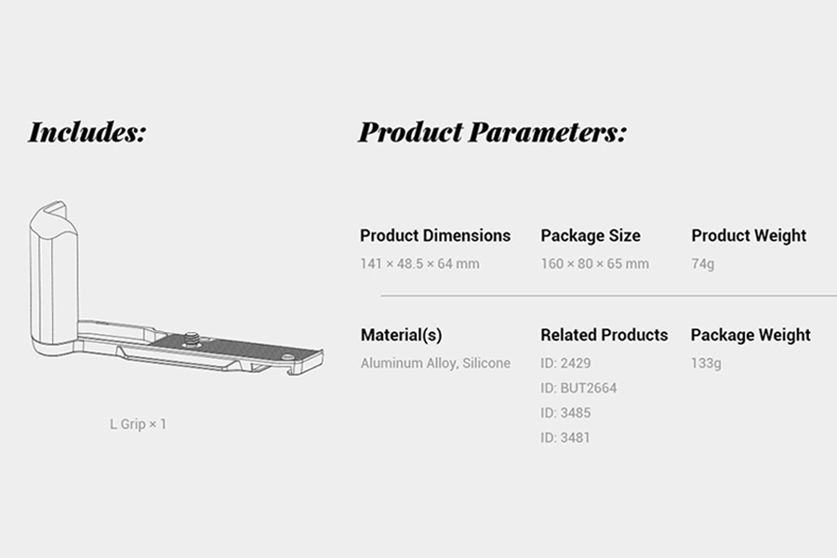Viewport: 837px width, 558px height.
Task: Open related product ID: 2429
Action: pyautogui.click(x=565, y=363)
